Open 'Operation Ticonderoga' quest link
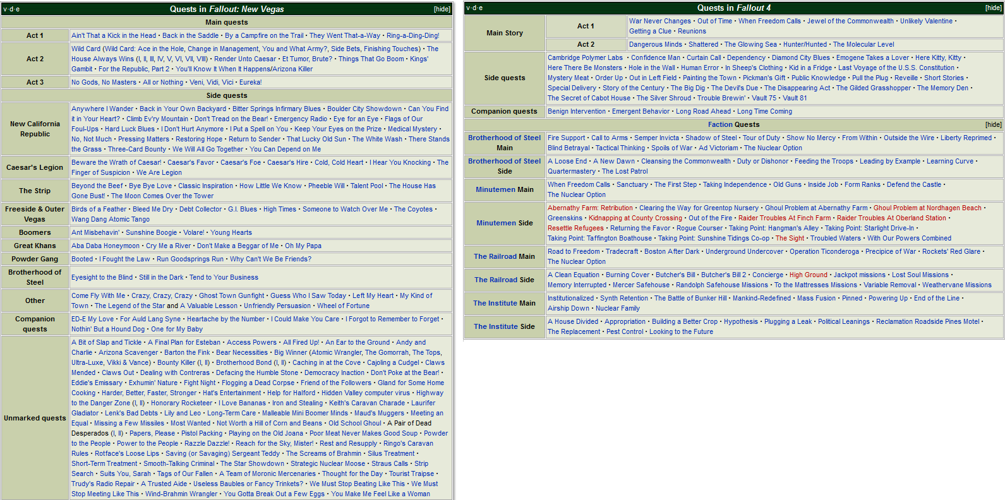This screenshot has height=500, width=1005. pyautogui.click(x=824, y=251)
